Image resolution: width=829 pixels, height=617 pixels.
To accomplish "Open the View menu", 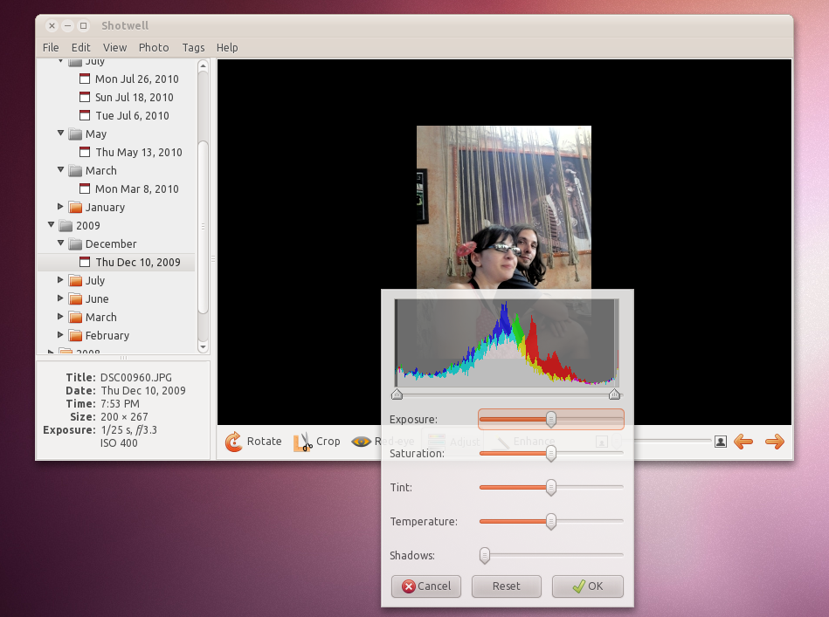I will coord(114,47).
